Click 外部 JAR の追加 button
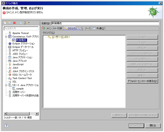 pyautogui.click(x=142, y=65)
